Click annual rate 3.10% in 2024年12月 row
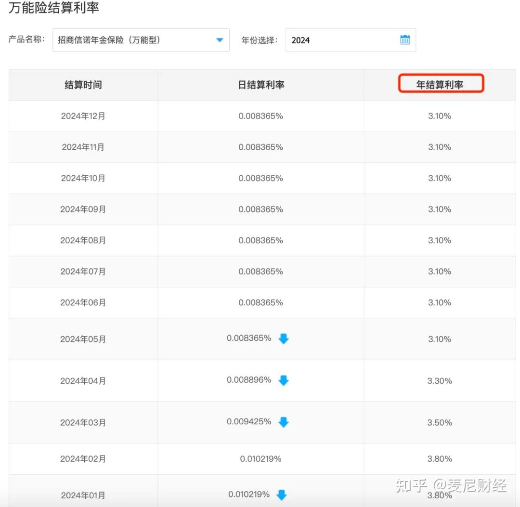 coord(440,116)
